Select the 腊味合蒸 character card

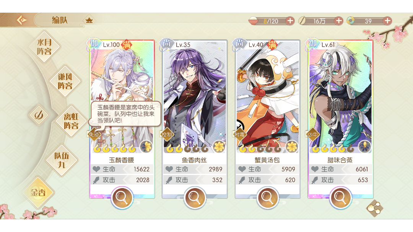click(340, 119)
